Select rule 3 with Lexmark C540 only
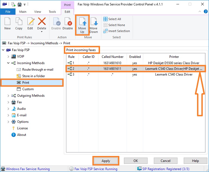Image resolution: width=209 pixels, height=172 pixels. pyautogui.click(x=136, y=74)
